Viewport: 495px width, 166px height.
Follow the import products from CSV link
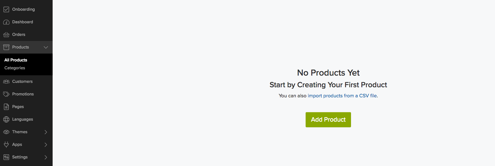tap(342, 96)
